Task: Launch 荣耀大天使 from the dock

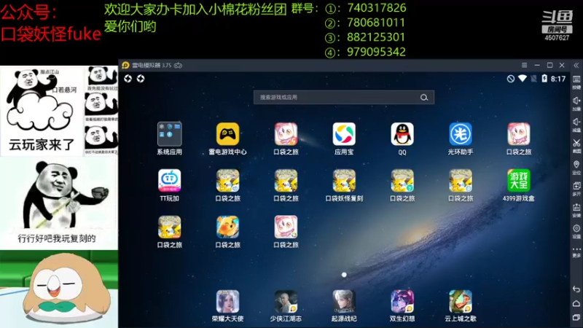Action: tap(227, 302)
